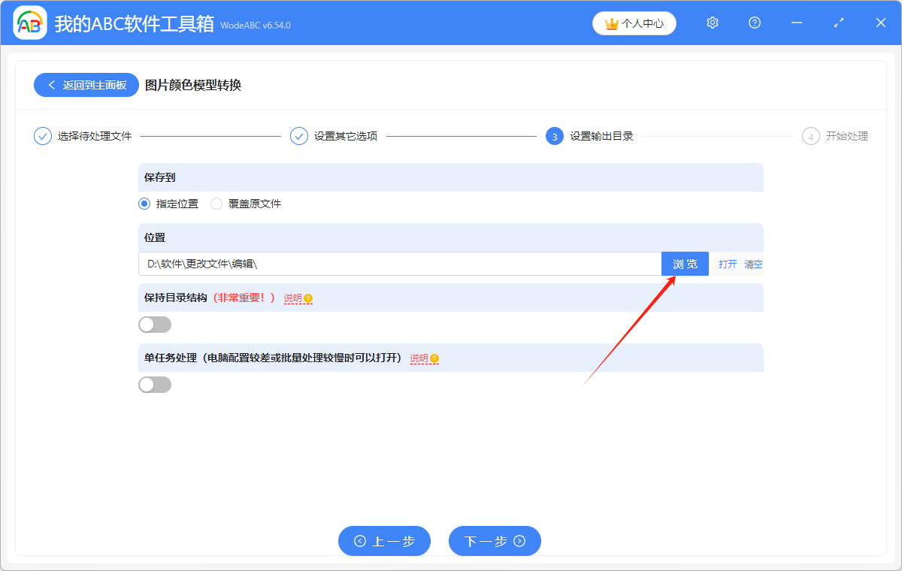Open the help question mark icon

coord(755,23)
